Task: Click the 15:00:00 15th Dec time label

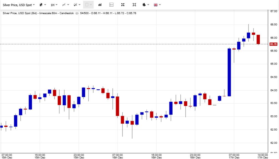Action: pos(40,156)
